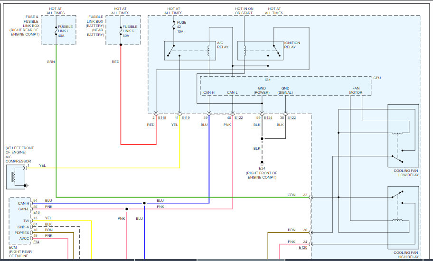433x261 pixels.
Task: Open the E118 connector link
Action: (x=162, y=117)
